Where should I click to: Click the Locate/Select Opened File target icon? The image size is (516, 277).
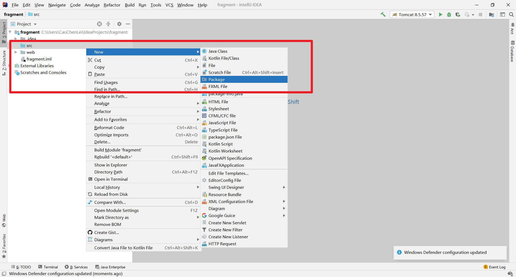(99, 24)
